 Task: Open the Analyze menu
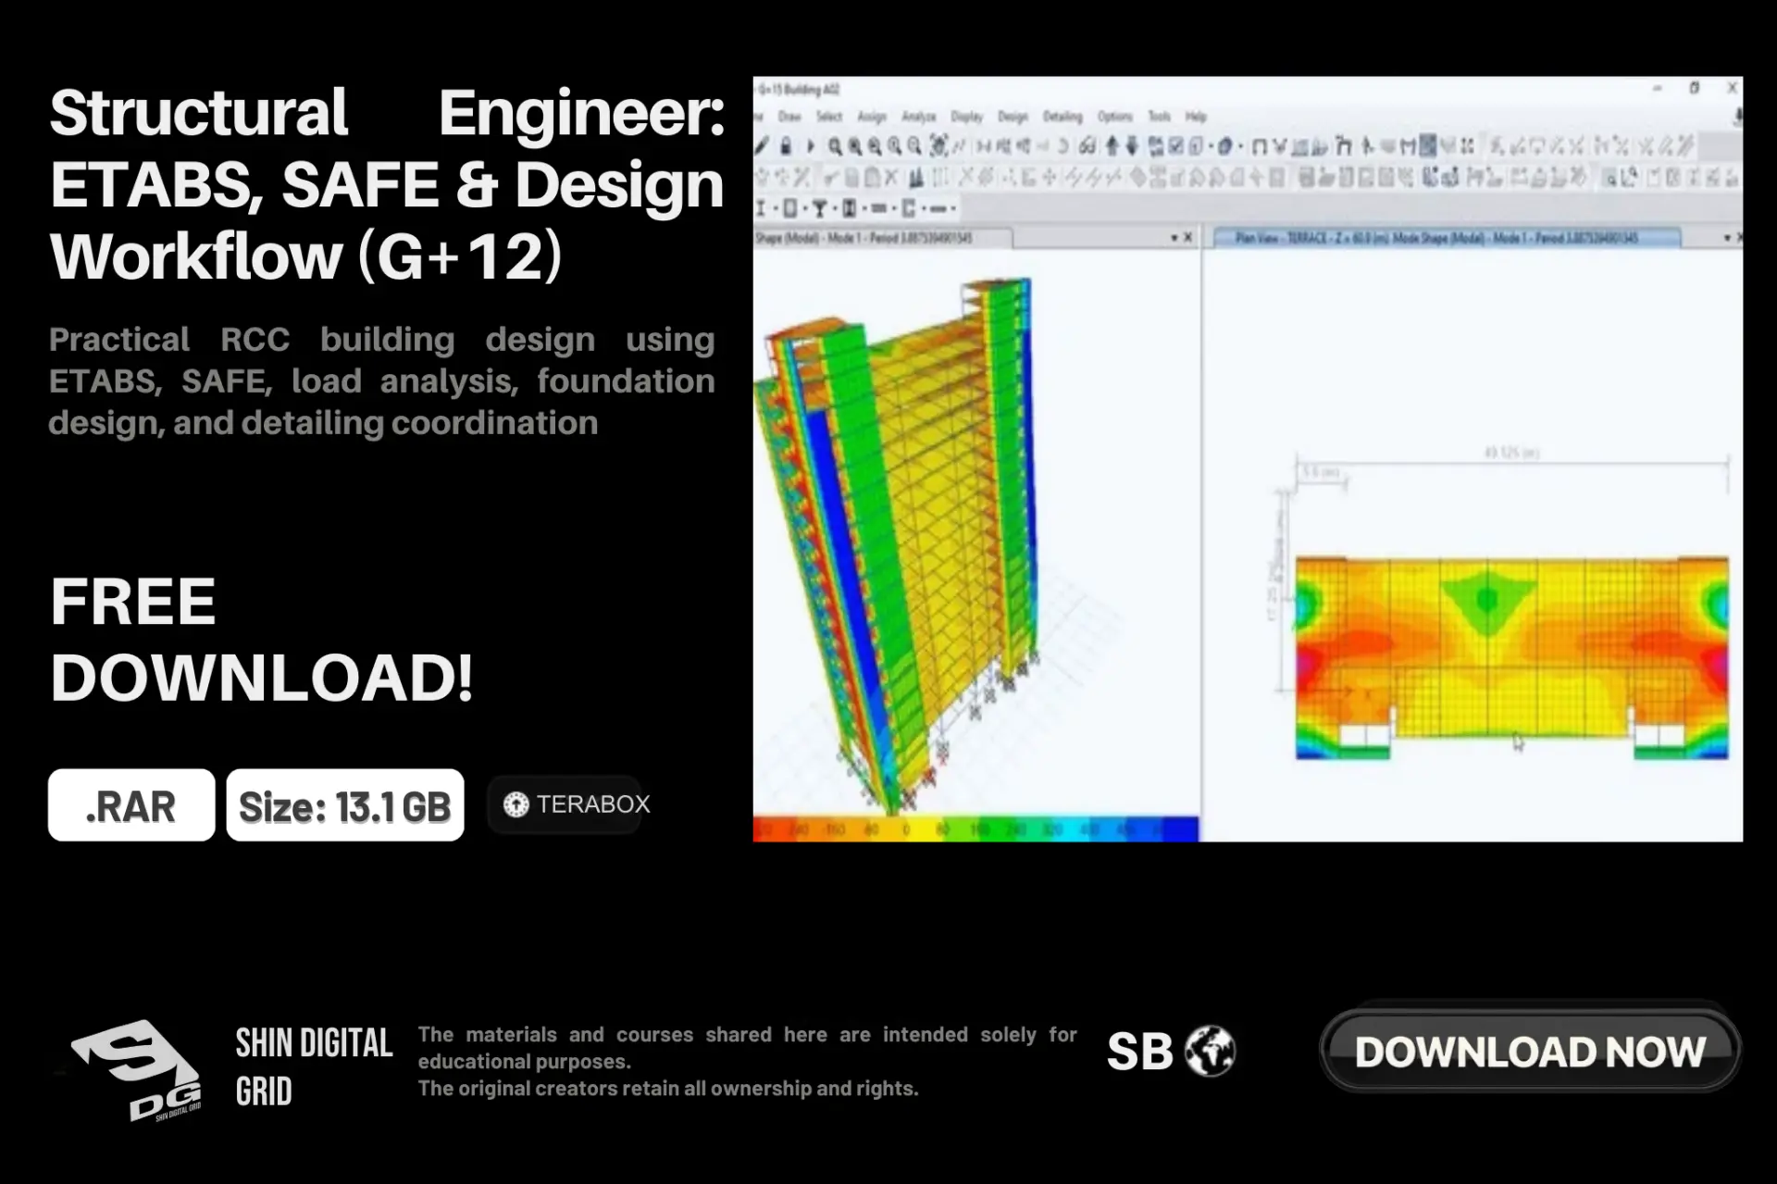(919, 117)
